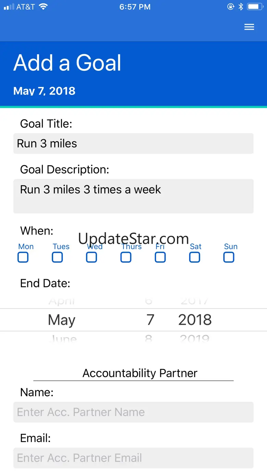Check the Mon checkbox

coord(23,257)
